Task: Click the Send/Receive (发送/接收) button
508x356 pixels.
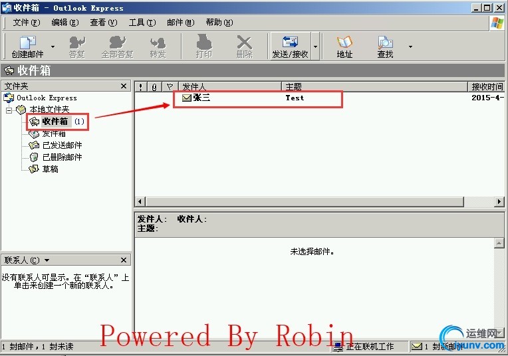Action: coord(291,46)
